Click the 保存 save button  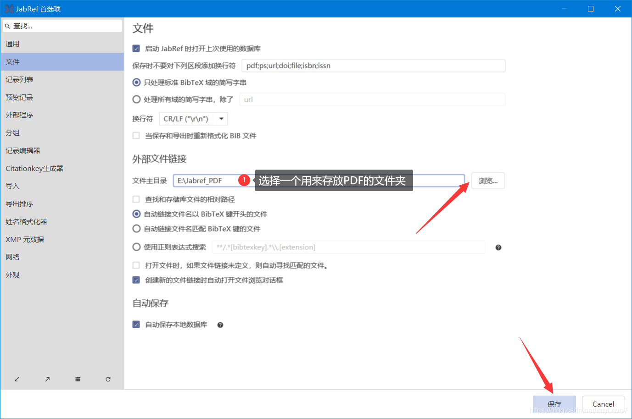pyautogui.click(x=554, y=404)
